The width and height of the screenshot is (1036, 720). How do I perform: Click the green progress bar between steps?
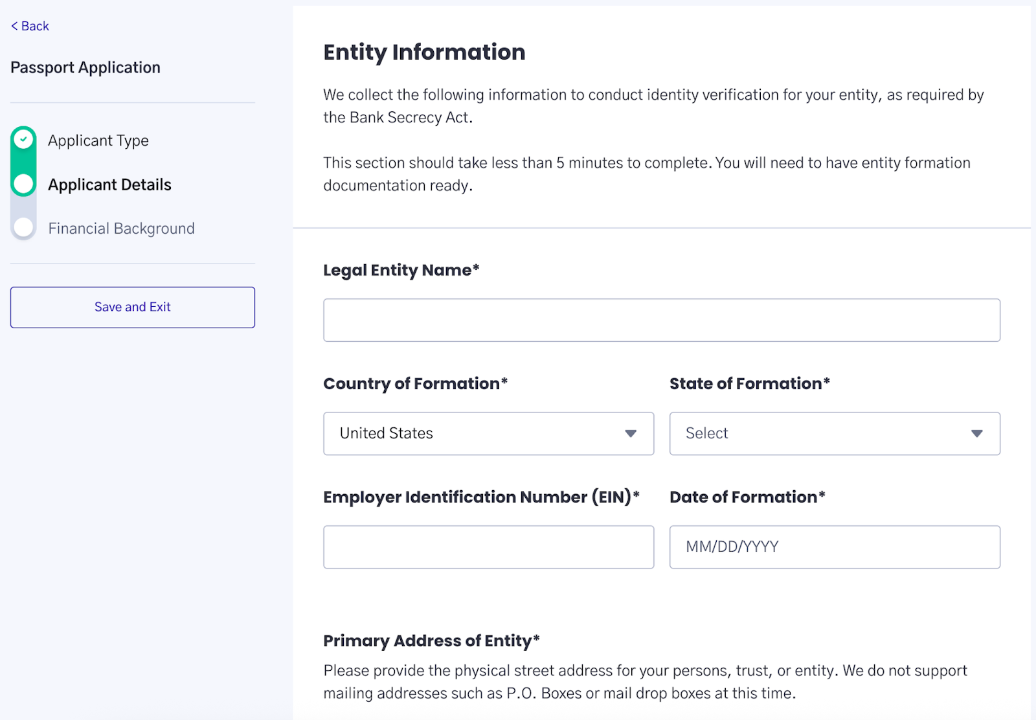[x=24, y=162]
